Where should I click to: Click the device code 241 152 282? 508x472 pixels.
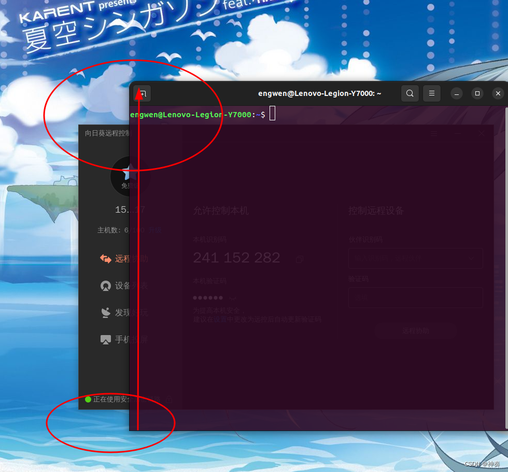tap(236, 258)
